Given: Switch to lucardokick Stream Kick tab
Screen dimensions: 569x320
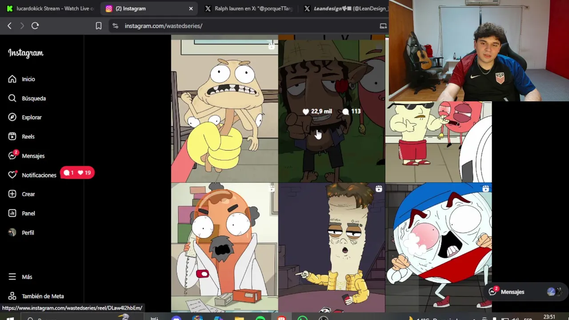Looking at the screenshot, I should click(51, 8).
